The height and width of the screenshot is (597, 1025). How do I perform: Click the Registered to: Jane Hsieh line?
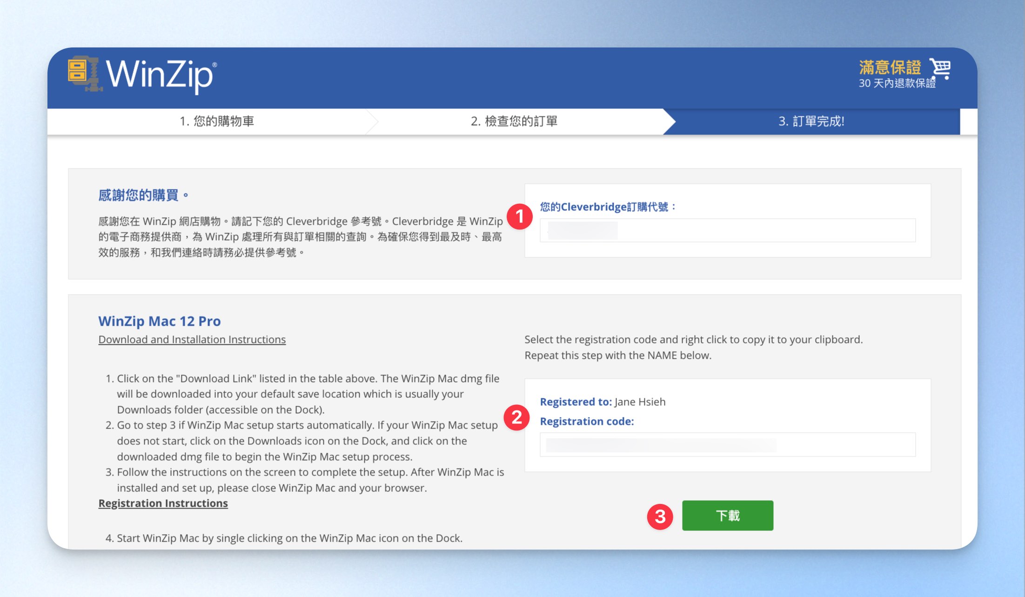tap(603, 402)
